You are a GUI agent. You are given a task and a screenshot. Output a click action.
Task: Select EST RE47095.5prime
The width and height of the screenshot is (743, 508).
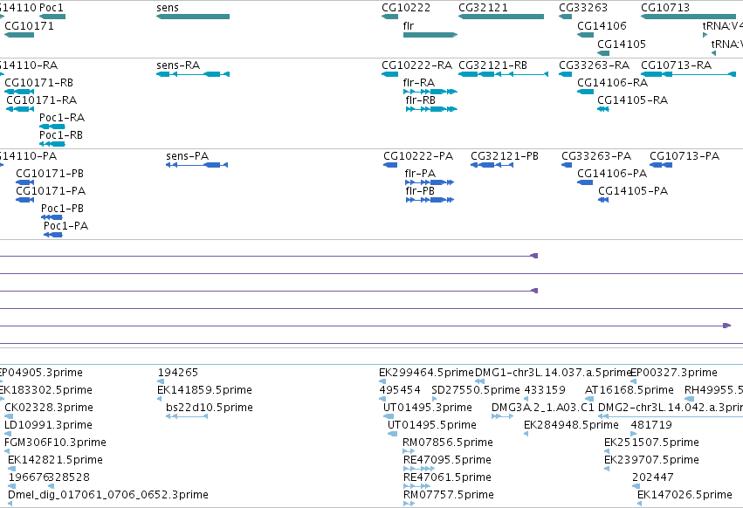(x=447, y=460)
